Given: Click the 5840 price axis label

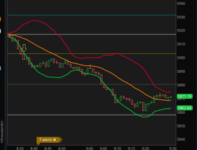Looking at the screenshot, I should point(181,139).
